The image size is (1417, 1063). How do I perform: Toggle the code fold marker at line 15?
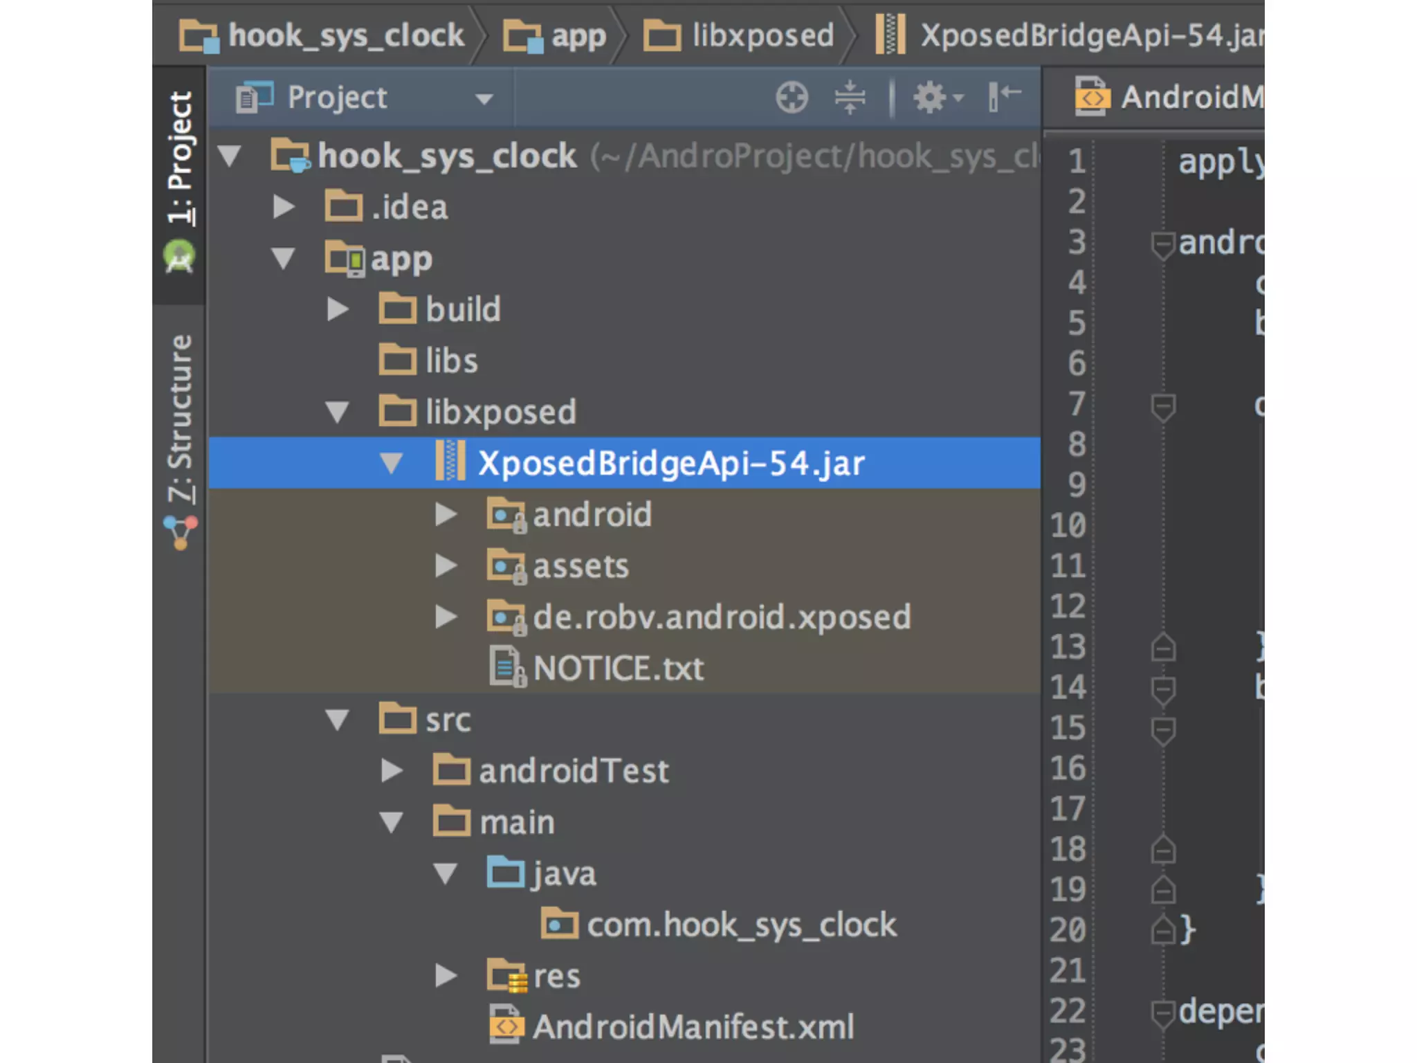[x=1163, y=730]
